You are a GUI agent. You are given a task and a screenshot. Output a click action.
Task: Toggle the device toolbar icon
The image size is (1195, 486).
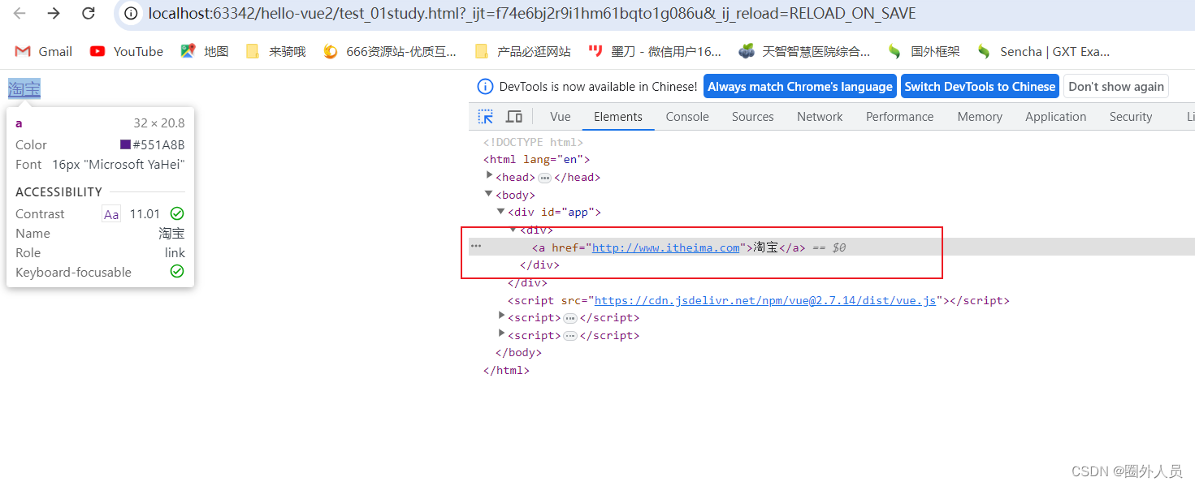(x=513, y=117)
